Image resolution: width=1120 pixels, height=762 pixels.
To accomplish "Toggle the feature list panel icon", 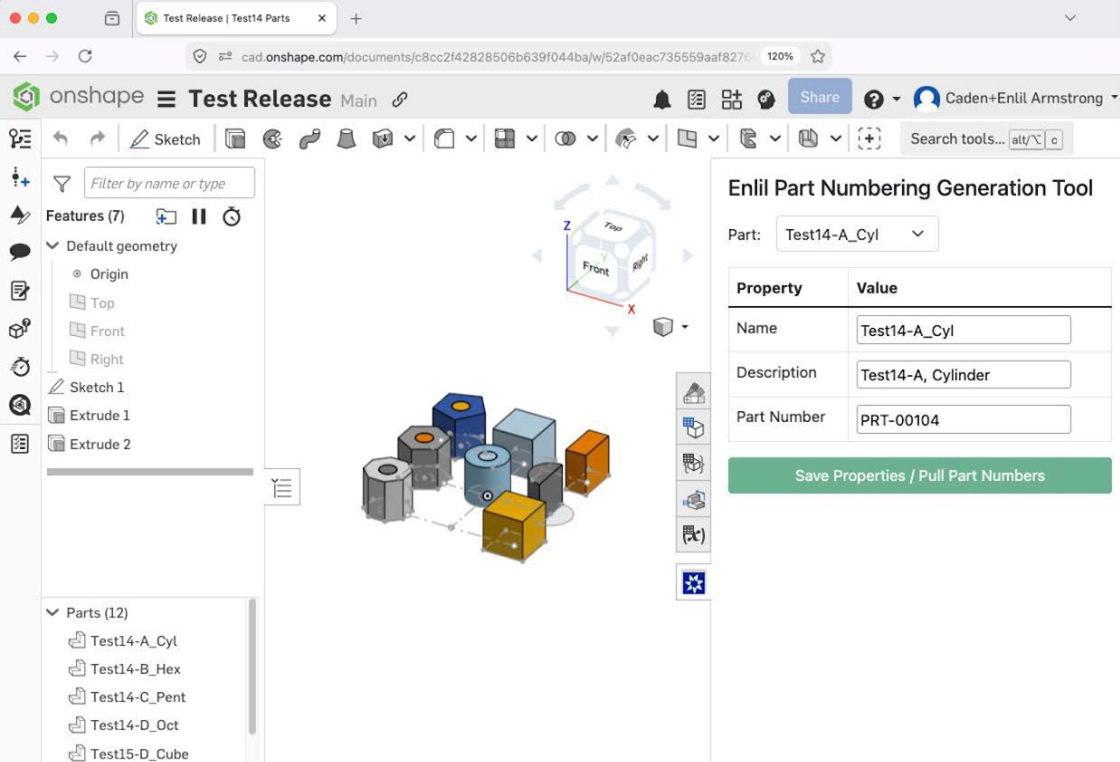I will [x=20, y=137].
